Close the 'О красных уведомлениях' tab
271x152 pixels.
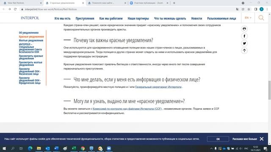[x=83, y=3]
